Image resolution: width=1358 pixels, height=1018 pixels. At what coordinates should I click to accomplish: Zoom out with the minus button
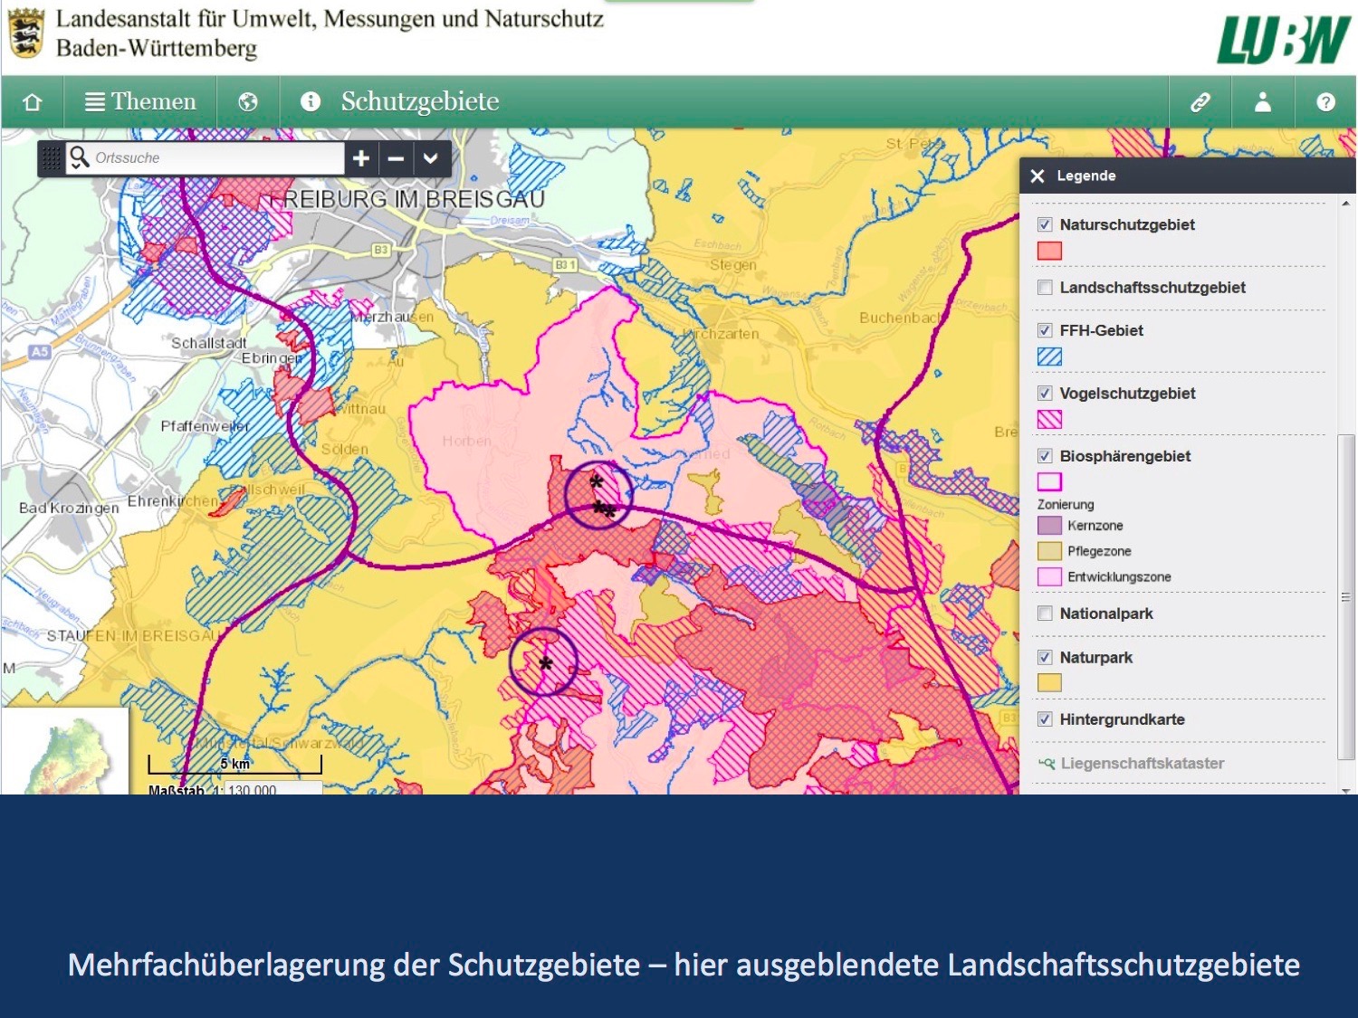point(396,158)
